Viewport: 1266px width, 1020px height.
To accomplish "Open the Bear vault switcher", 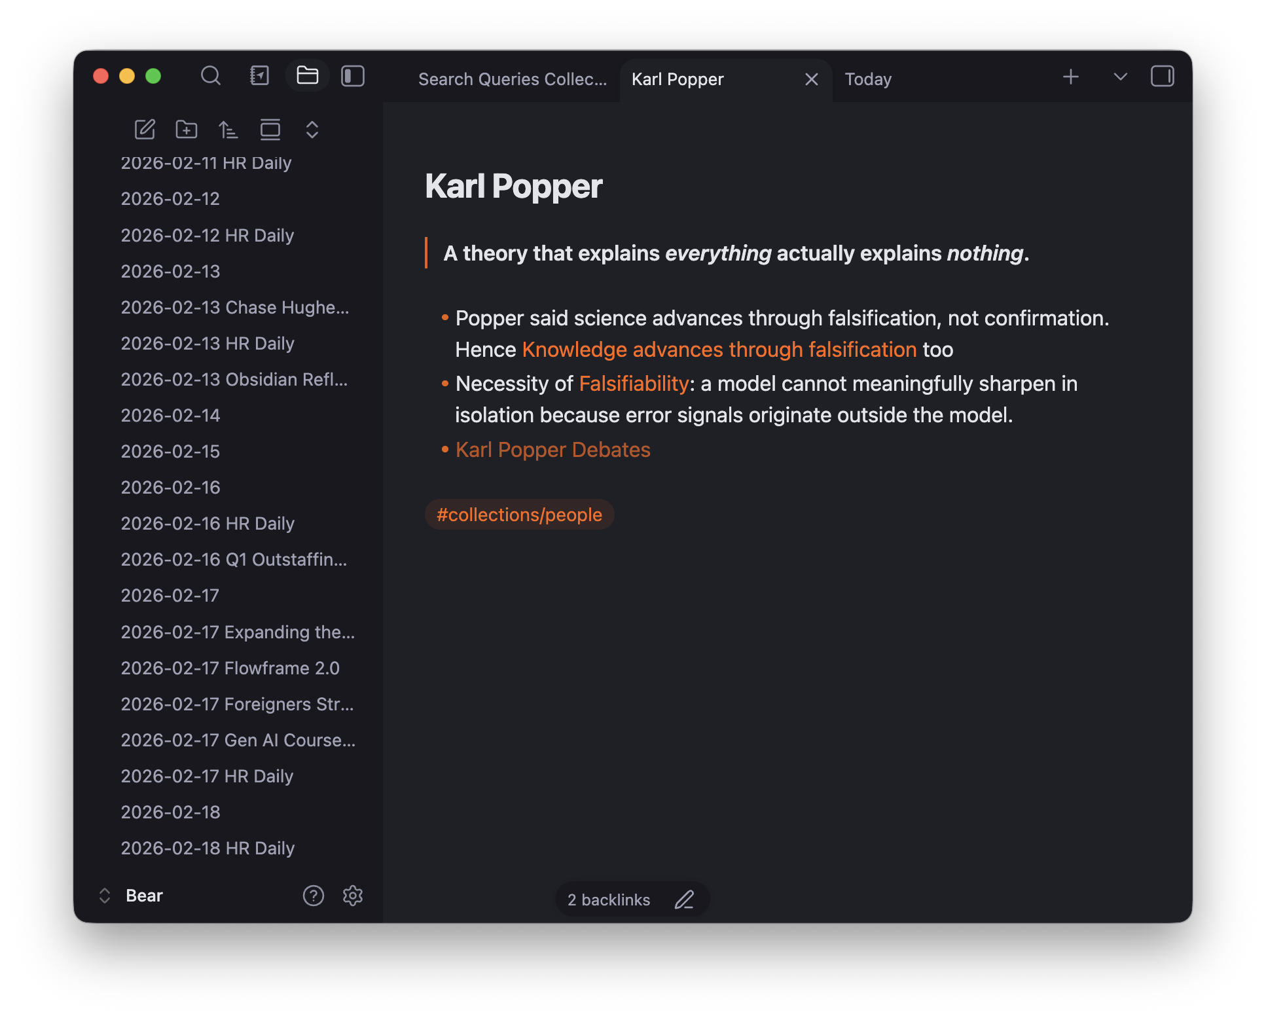I will click(x=132, y=896).
